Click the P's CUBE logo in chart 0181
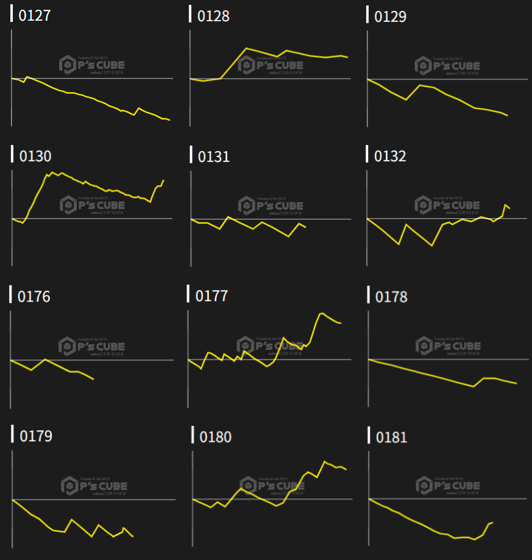The width and height of the screenshot is (532, 560). (447, 485)
